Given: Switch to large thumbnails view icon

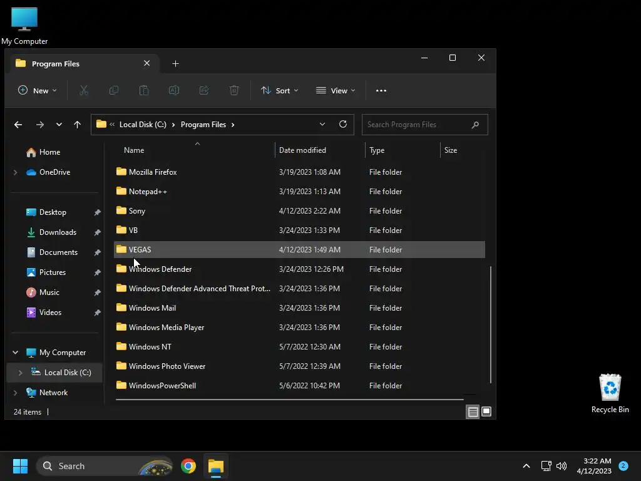Looking at the screenshot, I should click(486, 411).
